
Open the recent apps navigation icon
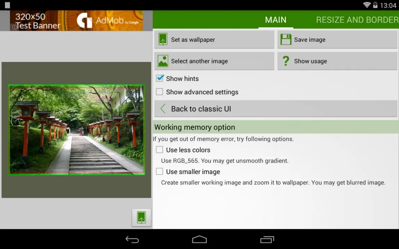267,240
